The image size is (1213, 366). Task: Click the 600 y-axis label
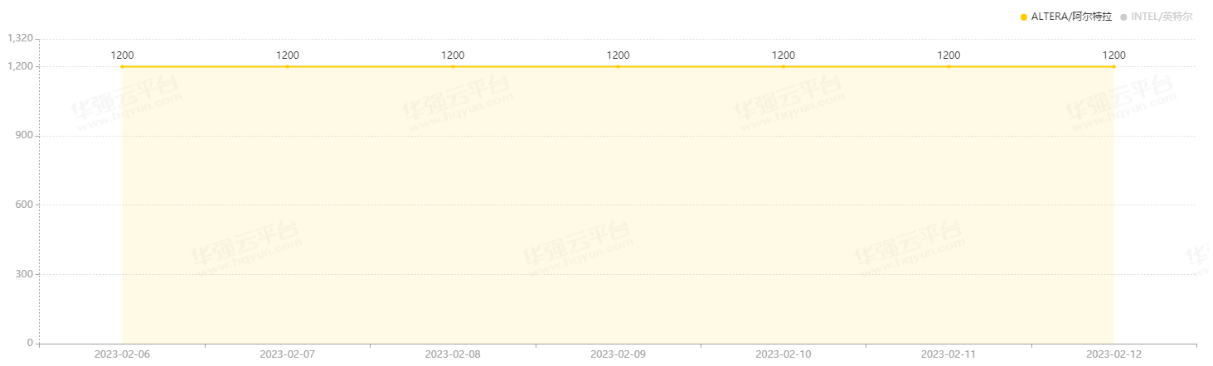25,205
